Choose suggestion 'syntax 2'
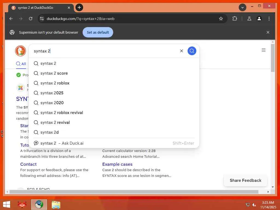 [114, 63]
